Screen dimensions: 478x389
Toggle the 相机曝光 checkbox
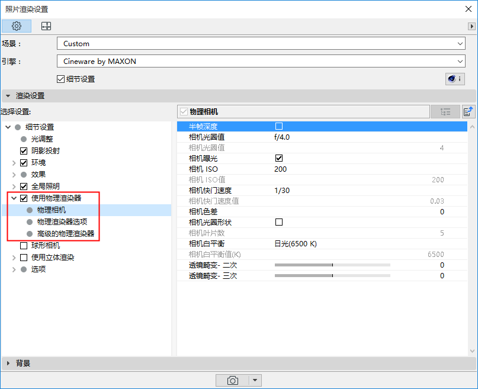(x=279, y=158)
